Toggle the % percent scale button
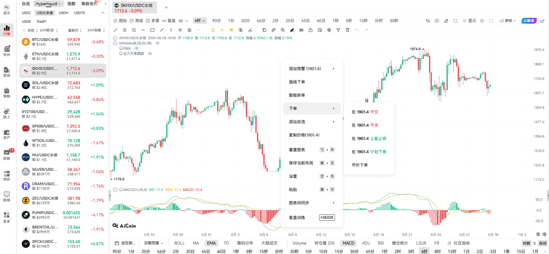This screenshot has height=254, width=549. (x=534, y=243)
